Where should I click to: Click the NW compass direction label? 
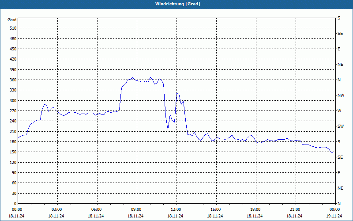coord(341,95)
